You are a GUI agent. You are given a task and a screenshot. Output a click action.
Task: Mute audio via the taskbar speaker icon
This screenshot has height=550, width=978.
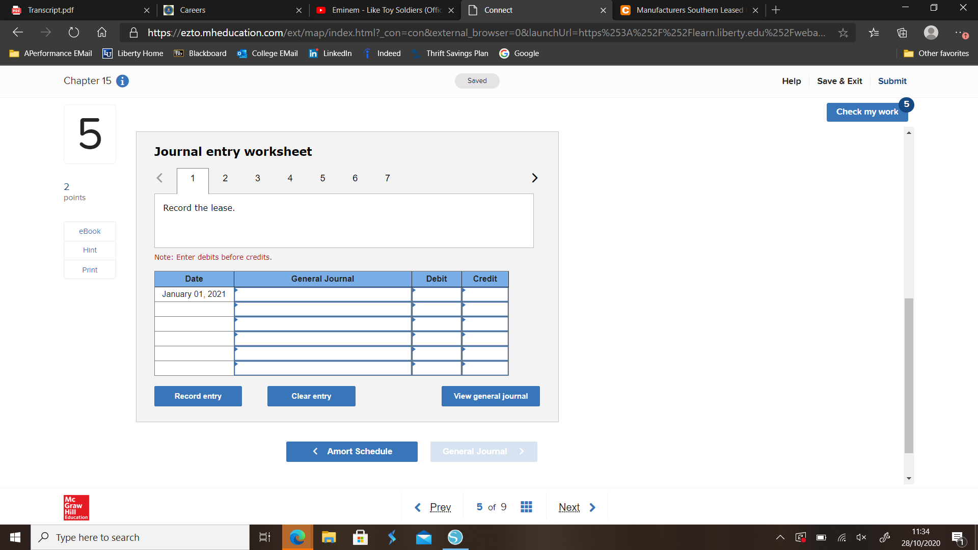point(861,537)
